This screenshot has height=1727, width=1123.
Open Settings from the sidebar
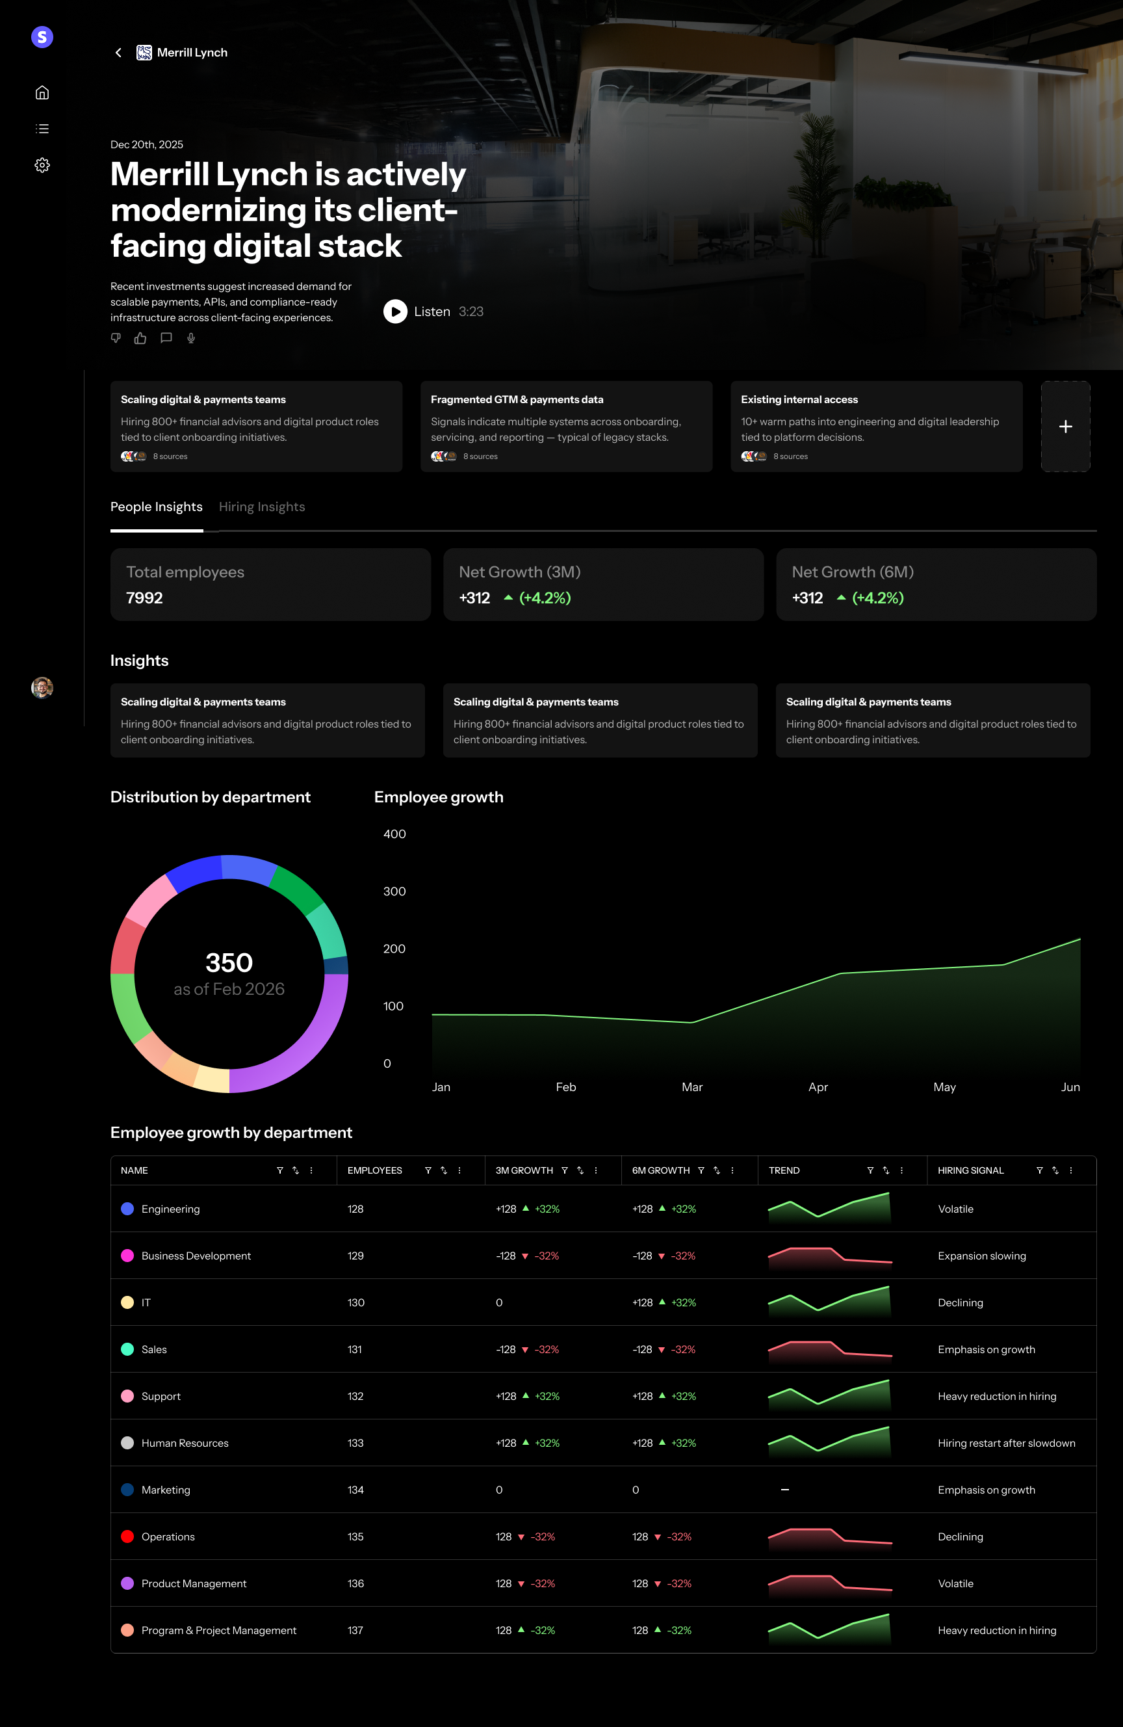point(42,165)
